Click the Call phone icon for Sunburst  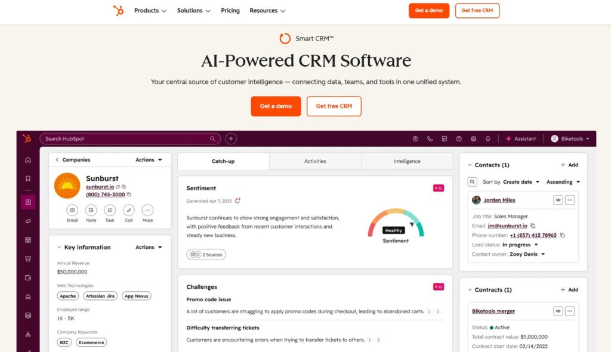[129, 210]
